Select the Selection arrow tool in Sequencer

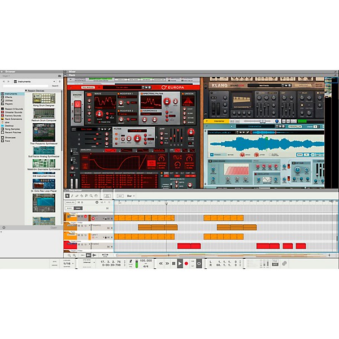[67, 196]
